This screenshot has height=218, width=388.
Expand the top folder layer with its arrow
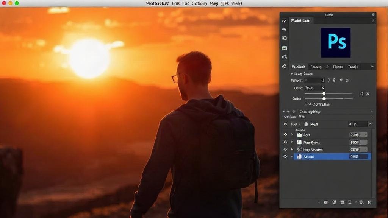coord(292,135)
